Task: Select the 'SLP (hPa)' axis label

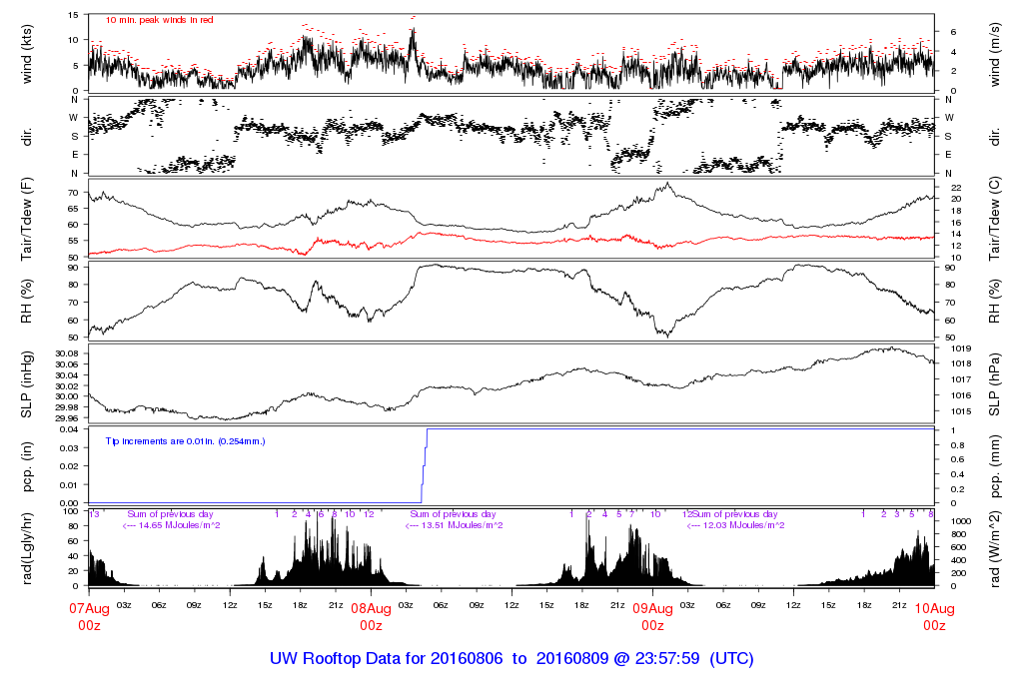Action: (994, 384)
